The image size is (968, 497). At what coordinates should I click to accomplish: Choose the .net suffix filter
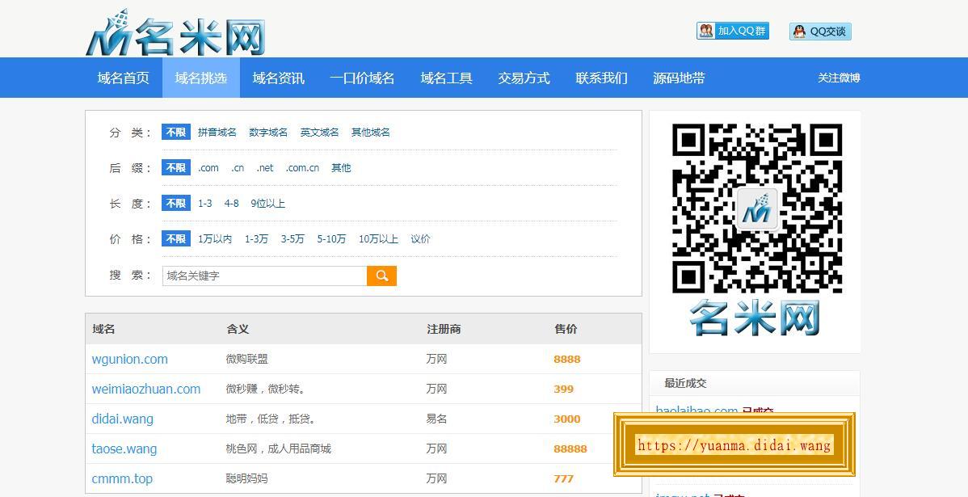(x=266, y=168)
